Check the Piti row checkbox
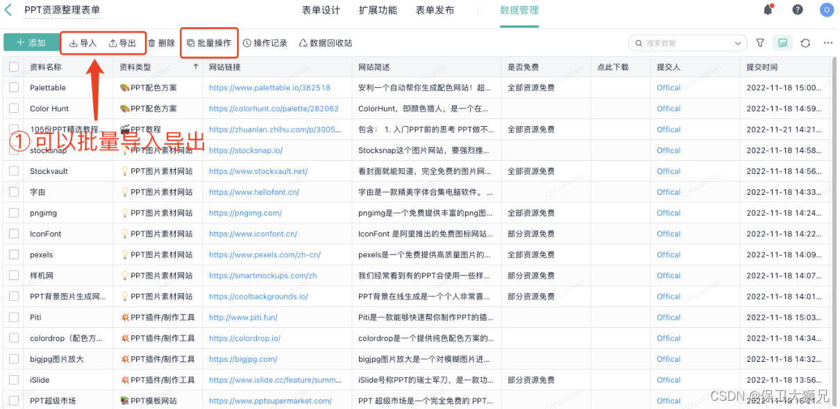This screenshot has height=409, width=840. coord(14,317)
